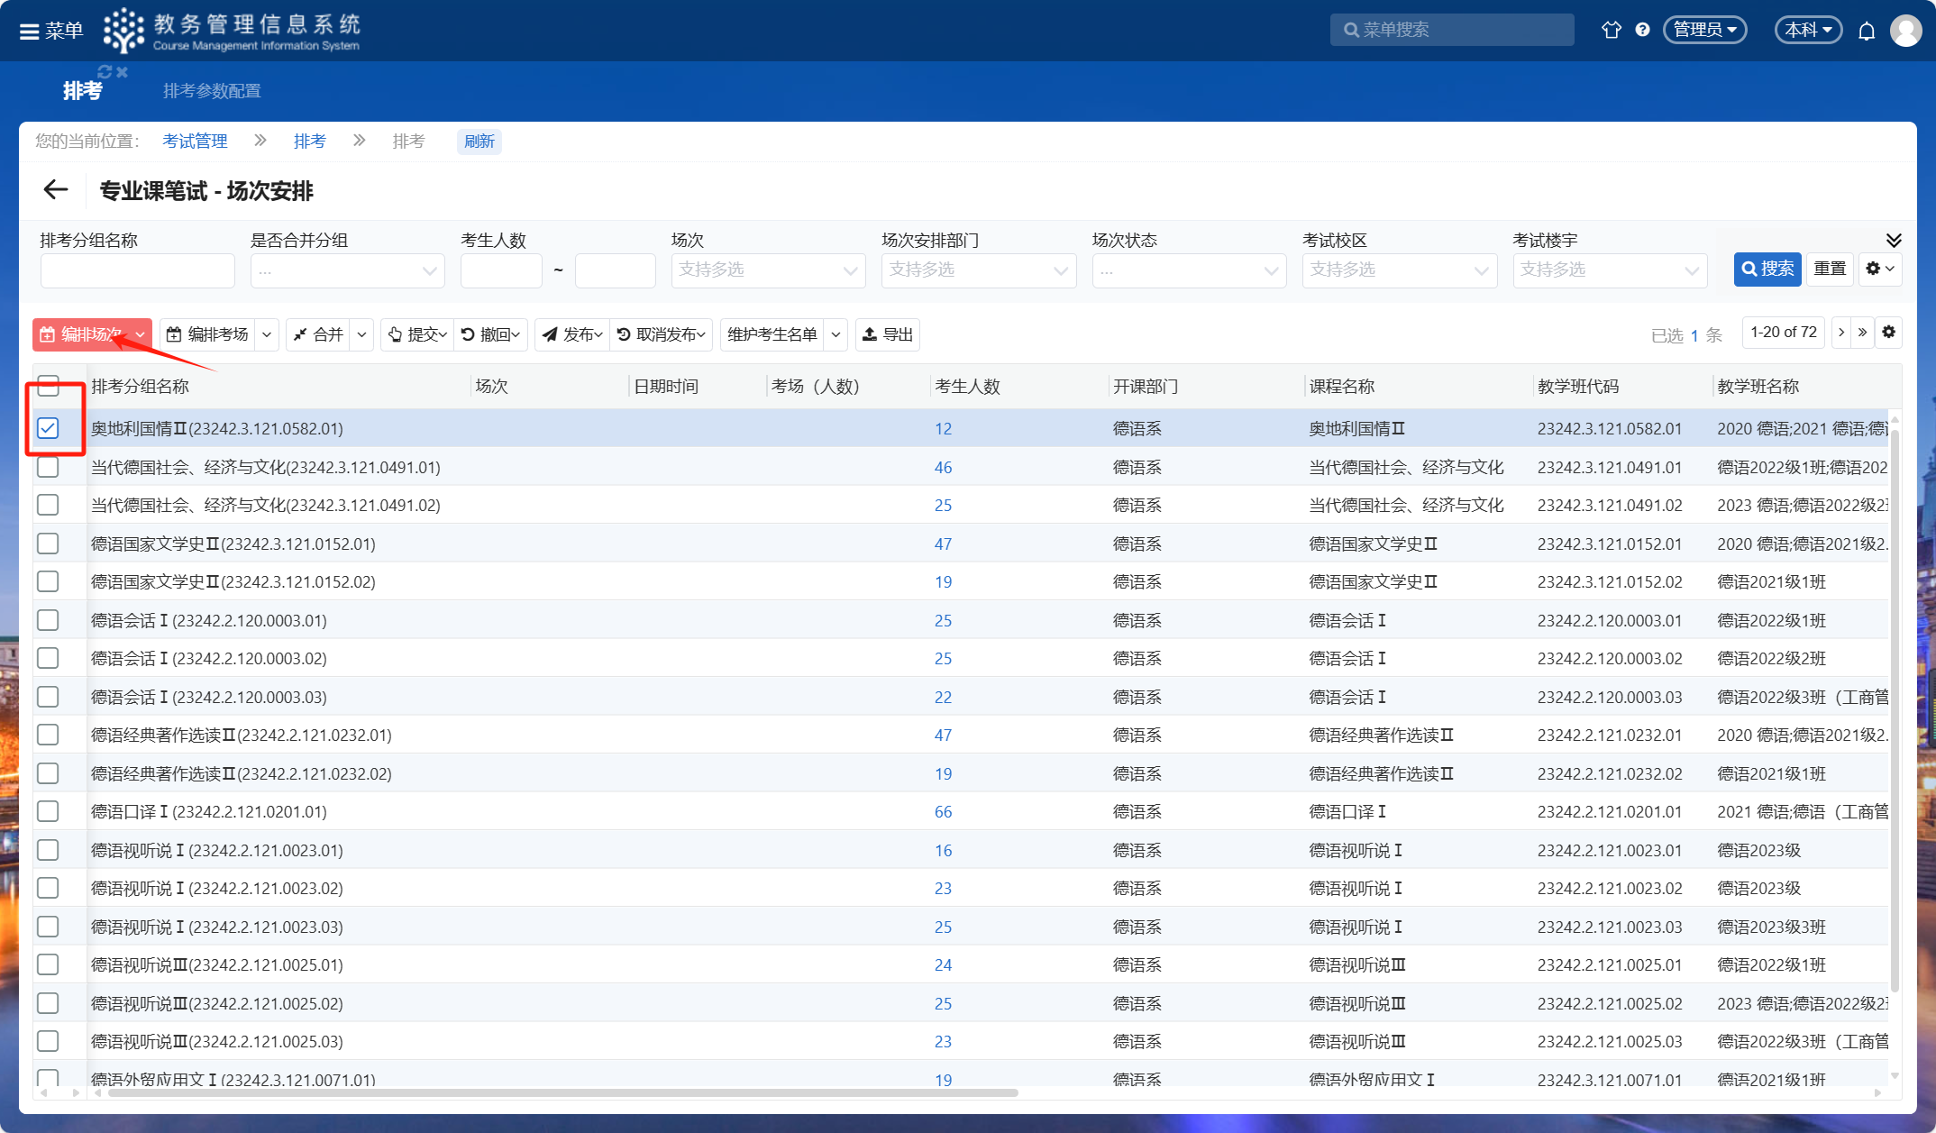This screenshot has width=1936, height=1133.
Task: Open the 场次状态 dropdown
Action: (x=1188, y=270)
